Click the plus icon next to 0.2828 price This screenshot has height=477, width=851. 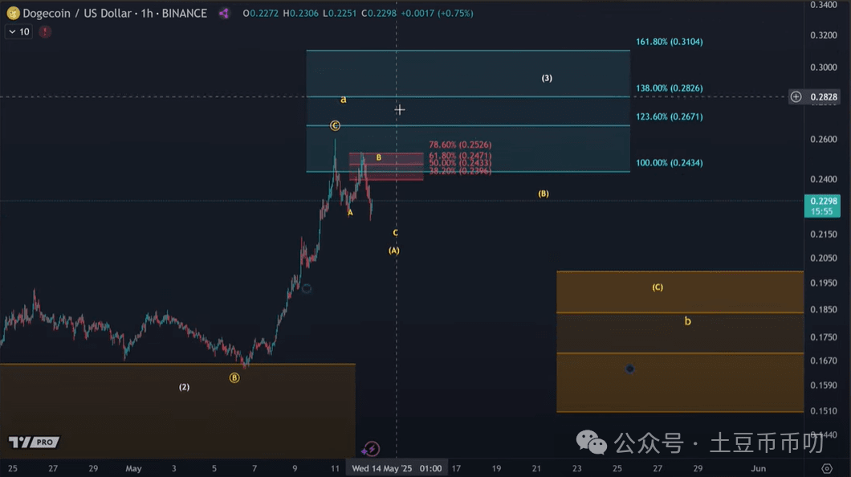point(796,96)
